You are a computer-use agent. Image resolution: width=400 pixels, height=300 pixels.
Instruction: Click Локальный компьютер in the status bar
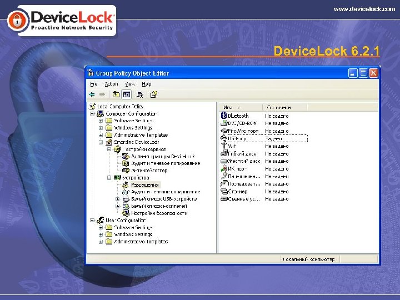coord(309,259)
